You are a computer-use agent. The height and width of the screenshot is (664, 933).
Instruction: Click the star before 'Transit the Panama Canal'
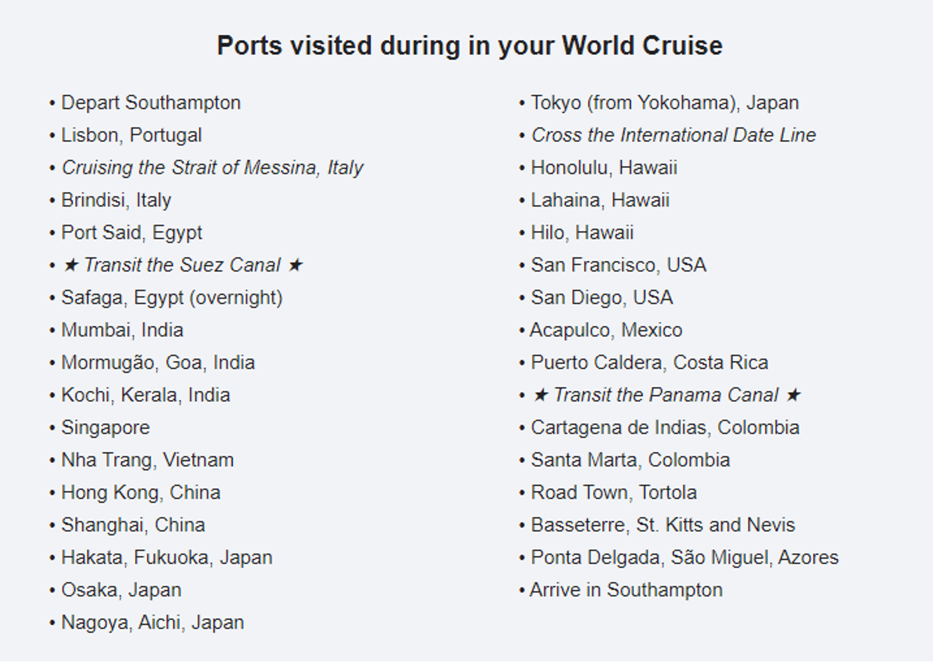541,395
